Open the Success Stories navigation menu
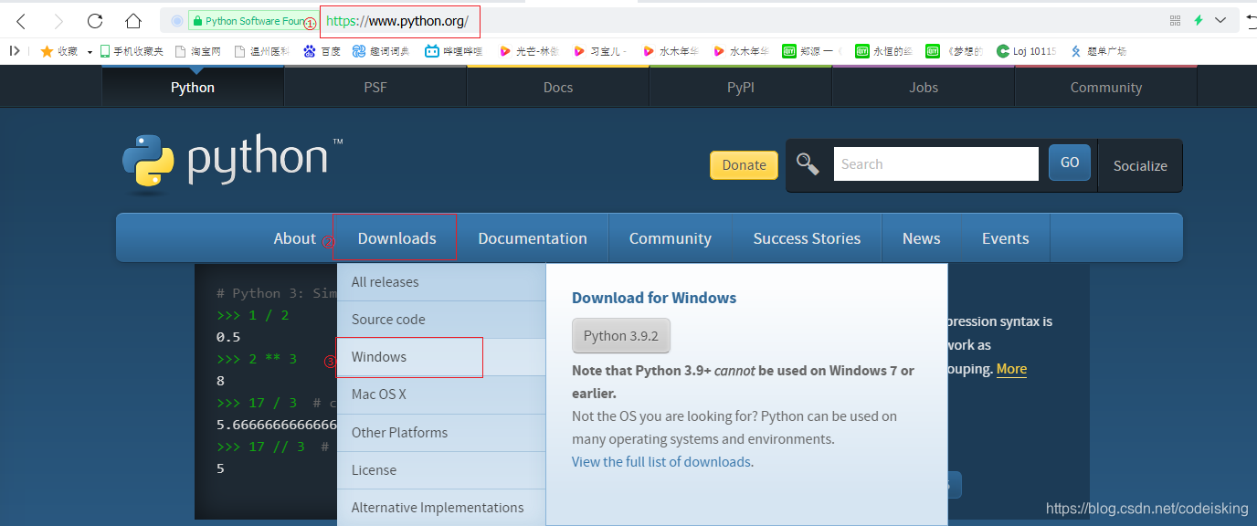The height and width of the screenshot is (526, 1257). (807, 238)
